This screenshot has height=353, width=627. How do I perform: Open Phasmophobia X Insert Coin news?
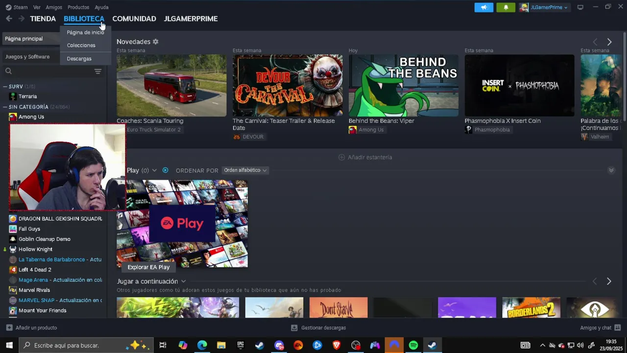click(519, 85)
